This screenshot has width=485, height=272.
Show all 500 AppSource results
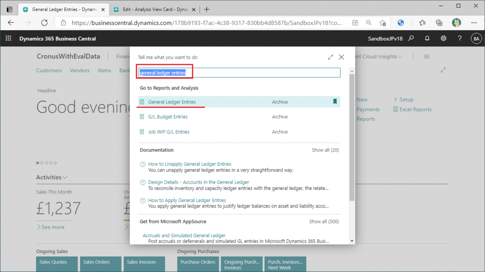click(x=324, y=221)
